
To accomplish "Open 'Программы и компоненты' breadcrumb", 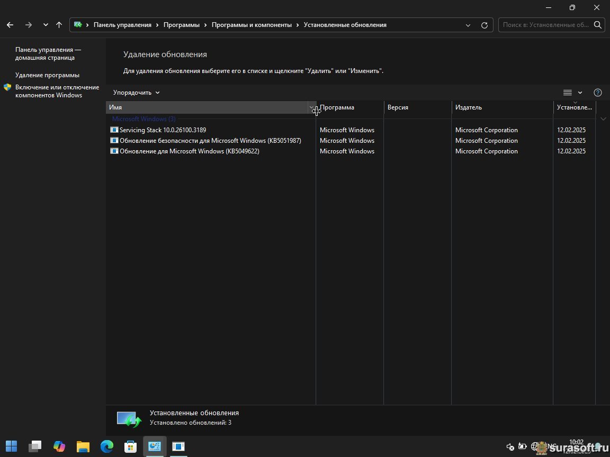I will tap(252, 25).
